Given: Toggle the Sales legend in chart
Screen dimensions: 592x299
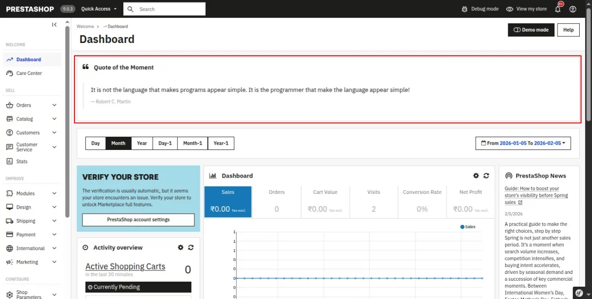Looking at the screenshot, I should point(468,227).
